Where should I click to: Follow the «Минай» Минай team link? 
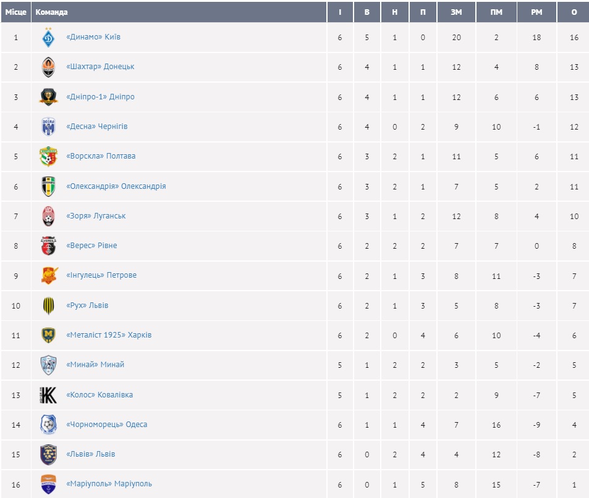coord(95,365)
